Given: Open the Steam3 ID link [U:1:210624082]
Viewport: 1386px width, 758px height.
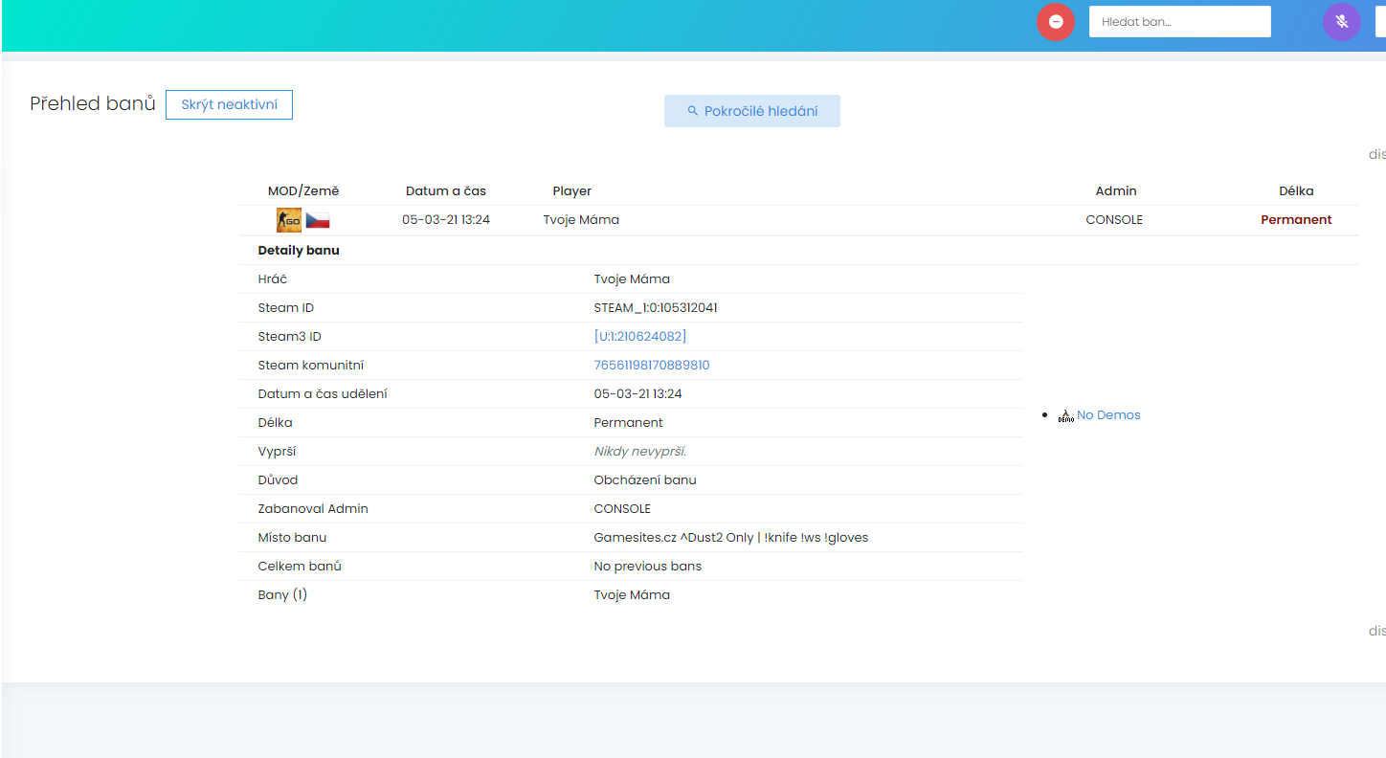Looking at the screenshot, I should [639, 337].
